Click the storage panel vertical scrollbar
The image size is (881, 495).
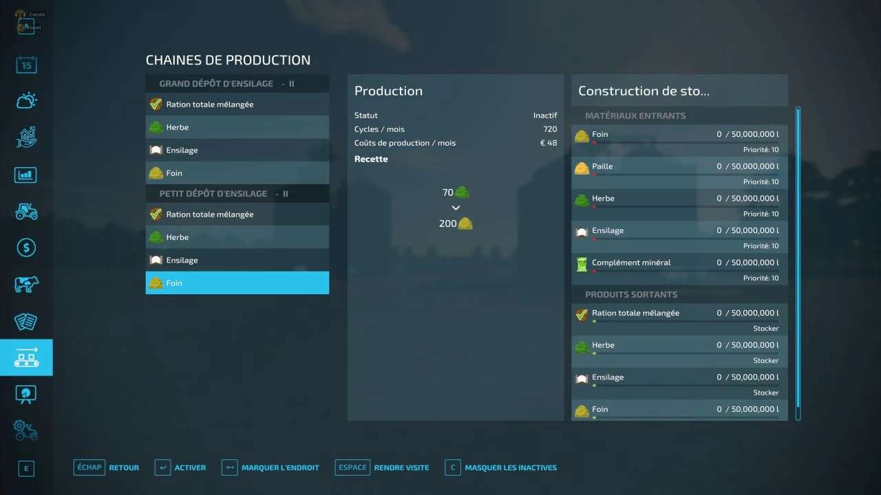[x=798, y=261]
